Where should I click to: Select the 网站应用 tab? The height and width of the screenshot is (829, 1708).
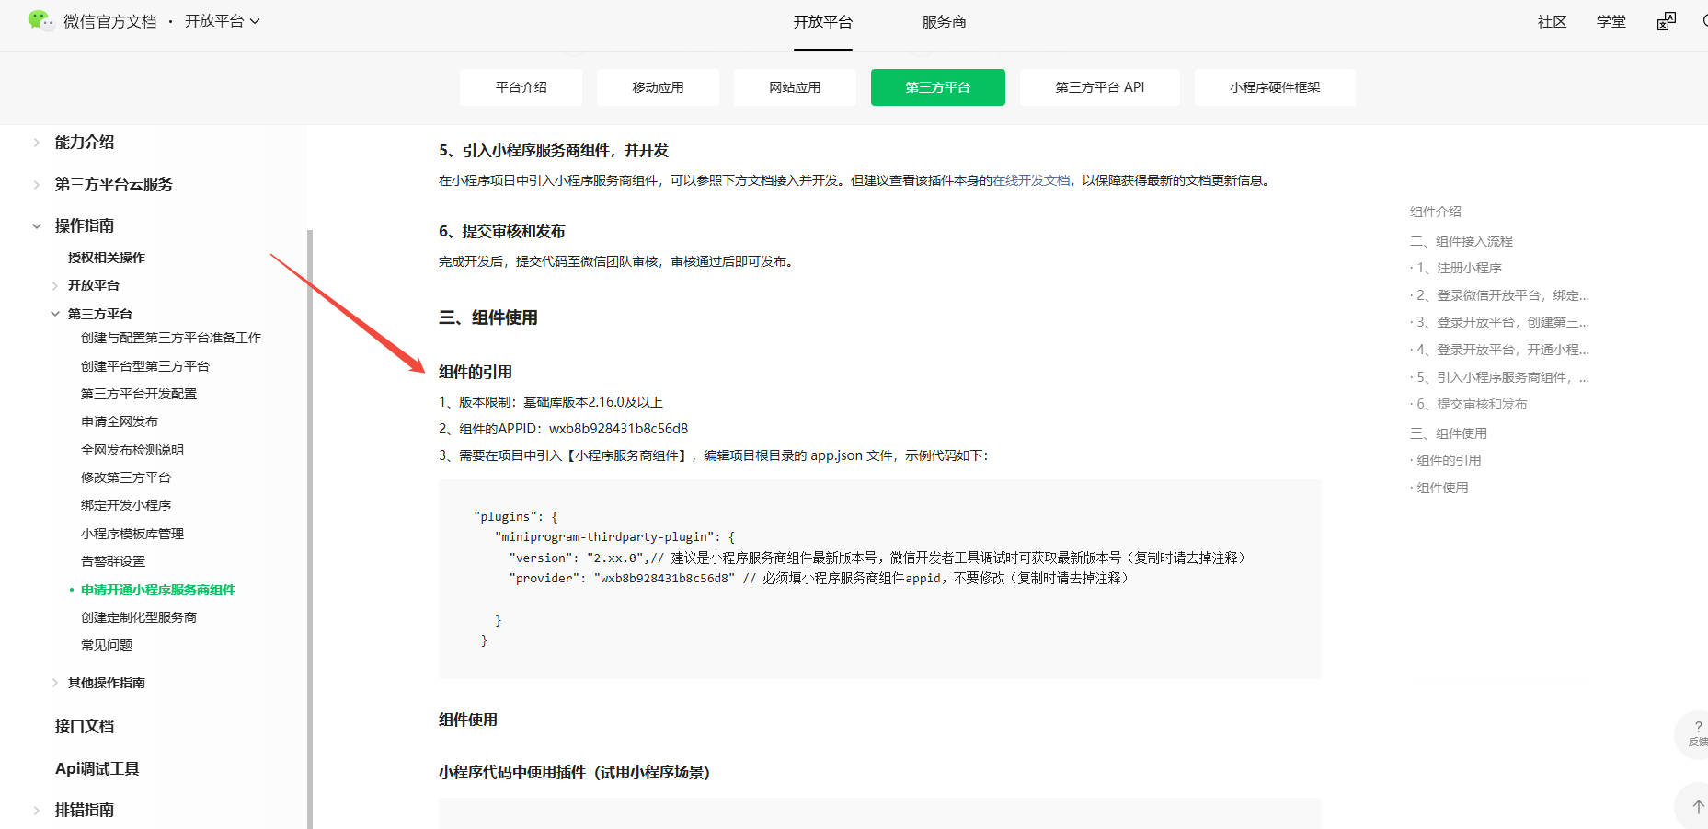tap(795, 87)
